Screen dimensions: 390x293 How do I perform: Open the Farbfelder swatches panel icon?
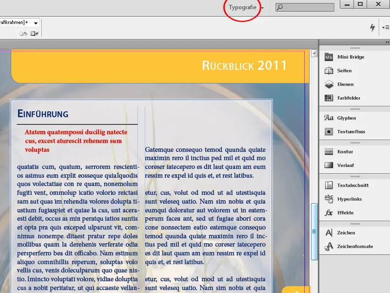(x=329, y=98)
